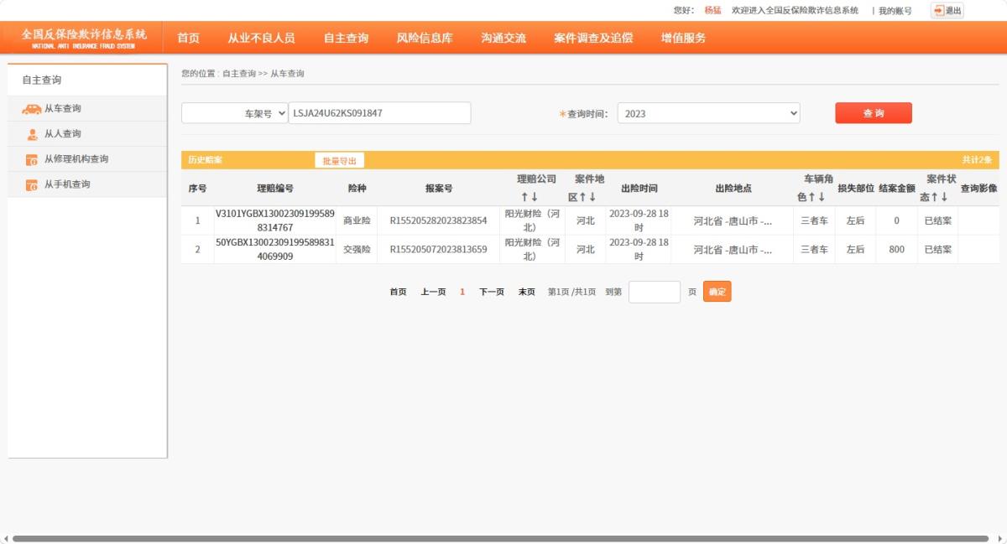Go to 末页 in pagination
1007x544 pixels.
[526, 292]
